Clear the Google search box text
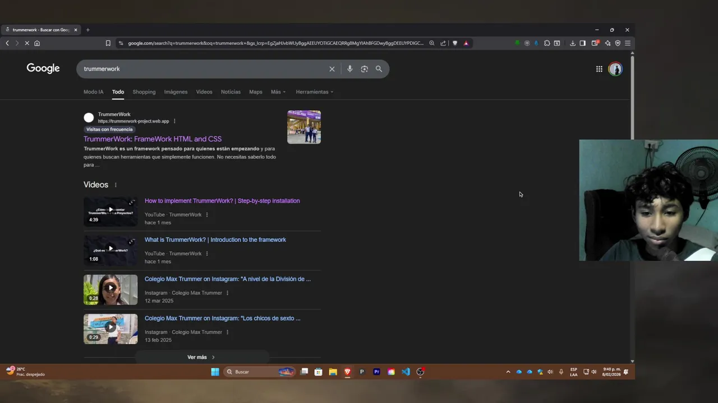The image size is (718, 403). coord(332,69)
